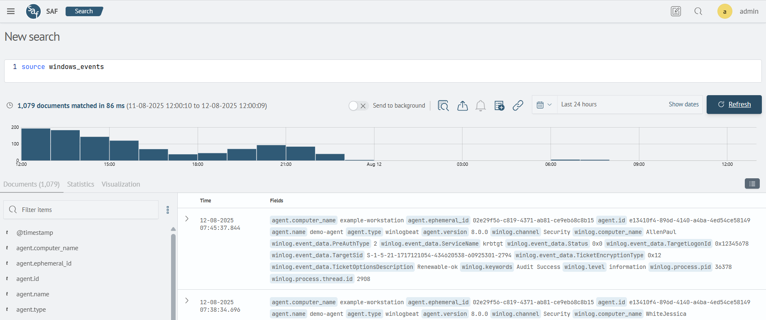Image resolution: width=766 pixels, height=320 pixels.
Task: Expand the 07:38:34.696 document row
Action: 187,300
